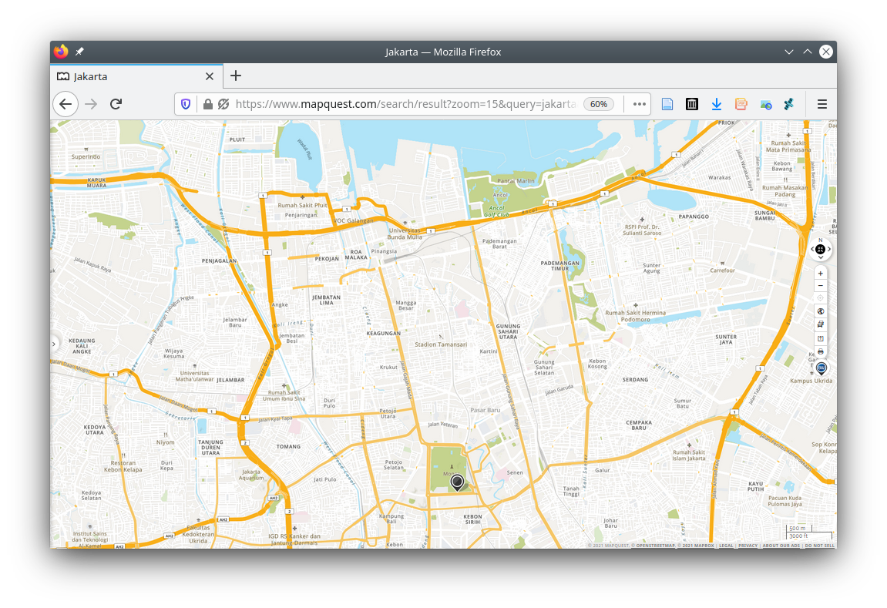Toggle tracking protection shield icon
The width and height of the screenshot is (887, 608).
(186, 104)
